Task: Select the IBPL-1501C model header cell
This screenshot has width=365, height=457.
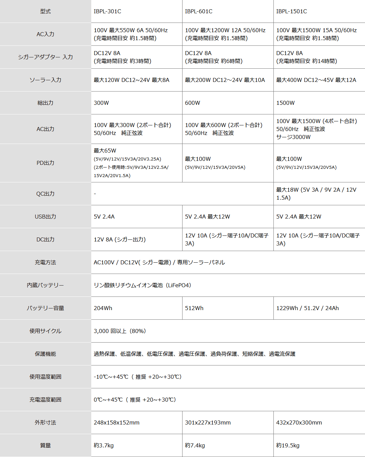Action: pyautogui.click(x=319, y=11)
